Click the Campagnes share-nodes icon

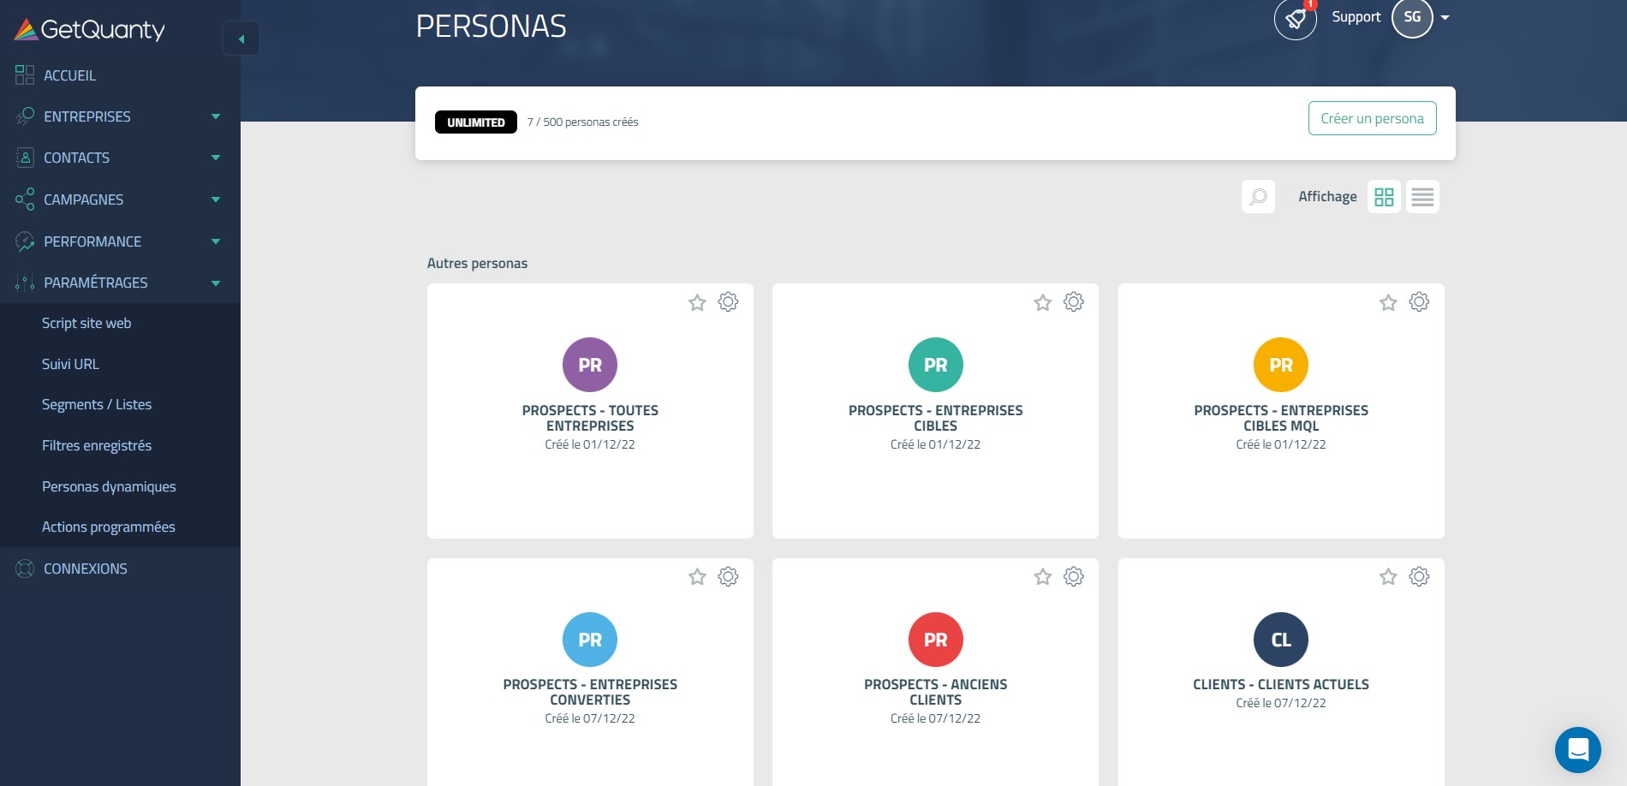25,199
